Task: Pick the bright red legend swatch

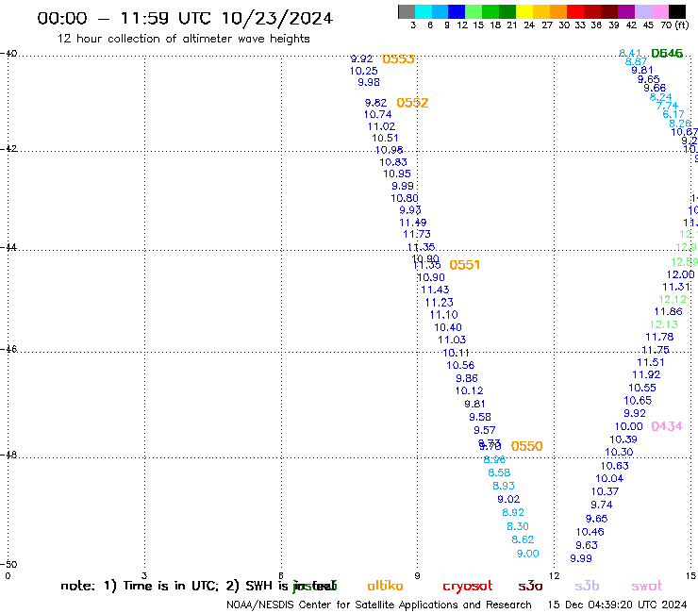Action: click(x=574, y=11)
